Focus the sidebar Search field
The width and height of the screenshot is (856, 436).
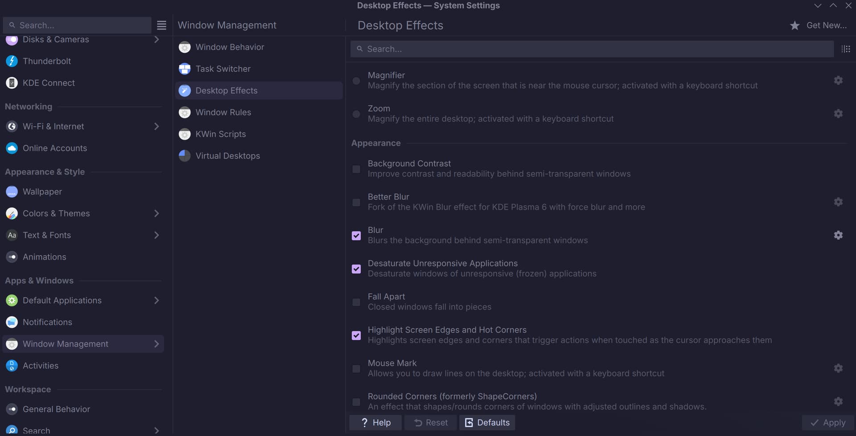point(77,25)
